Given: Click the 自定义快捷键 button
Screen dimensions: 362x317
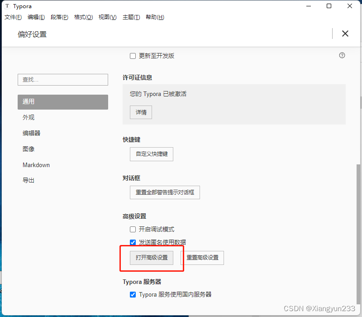Looking at the screenshot, I should (x=152, y=154).
